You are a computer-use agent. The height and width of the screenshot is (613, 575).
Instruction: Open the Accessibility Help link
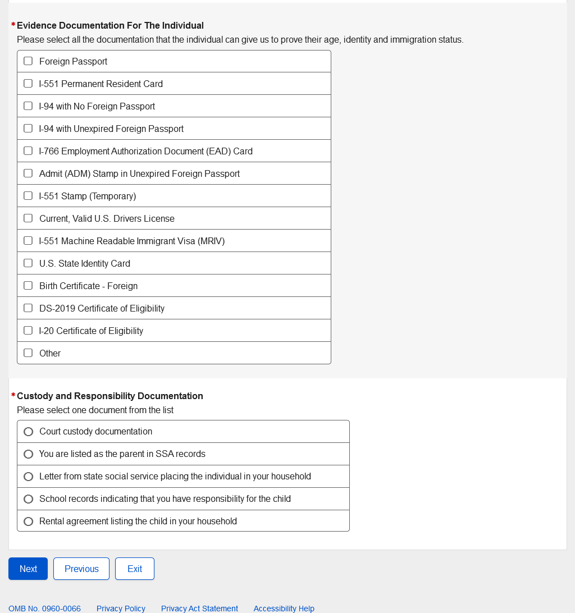[x=284, y=609]
